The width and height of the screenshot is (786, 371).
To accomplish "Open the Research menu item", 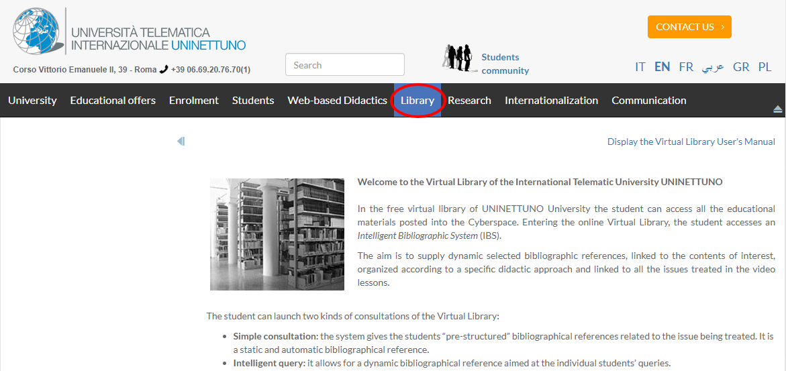I will coord(469,101).
